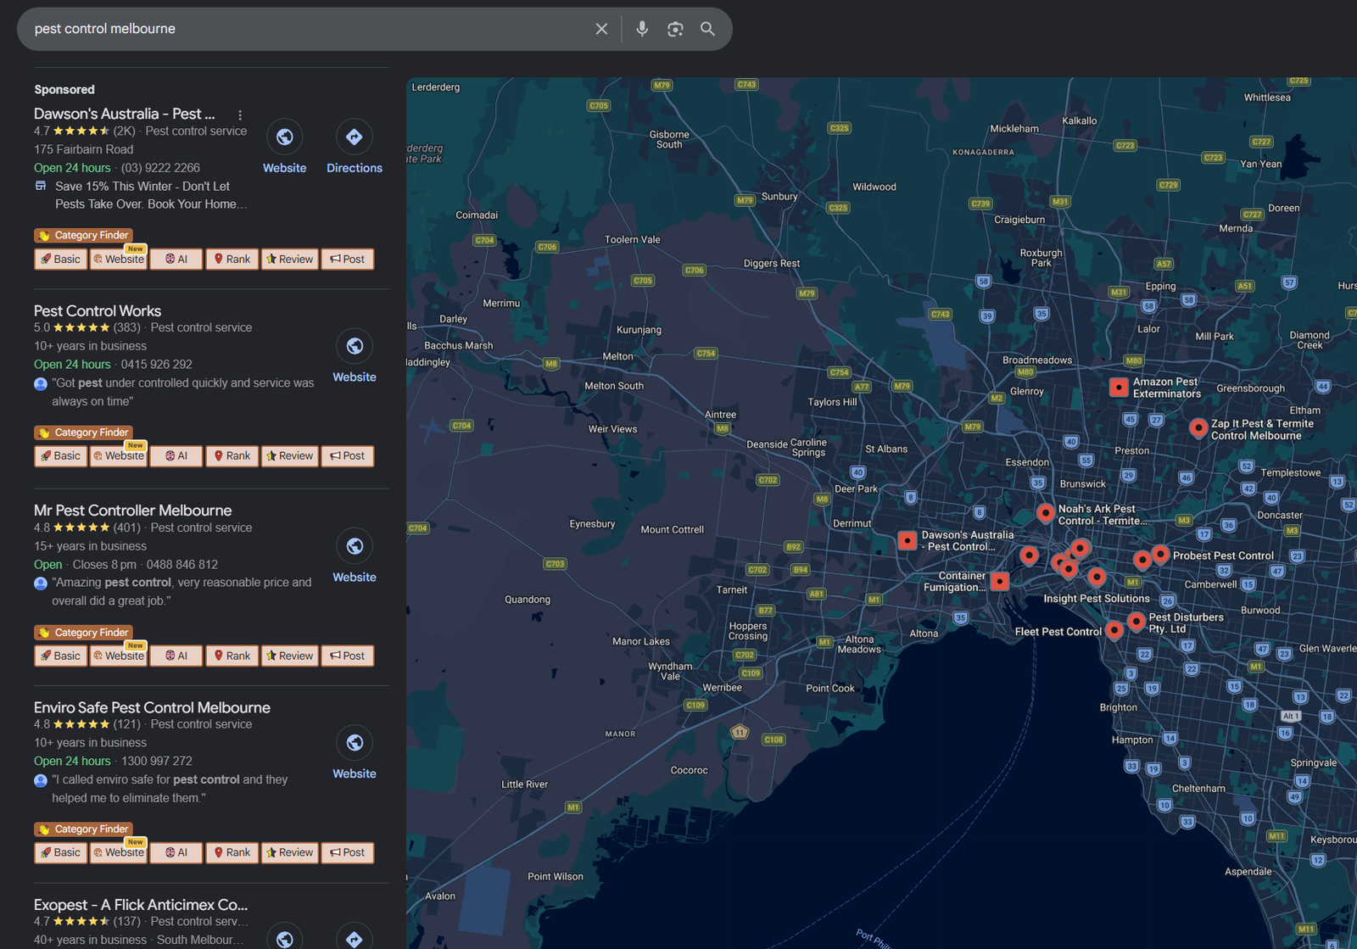Select Container Fumigation map marker
Viewport: 1357px width, 949px height.
pos(1001,581)
